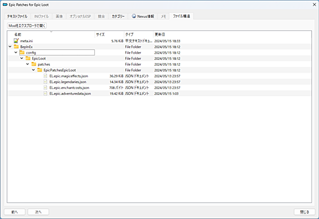Click the Nexus globe icon on the tab

pos(134,16)
